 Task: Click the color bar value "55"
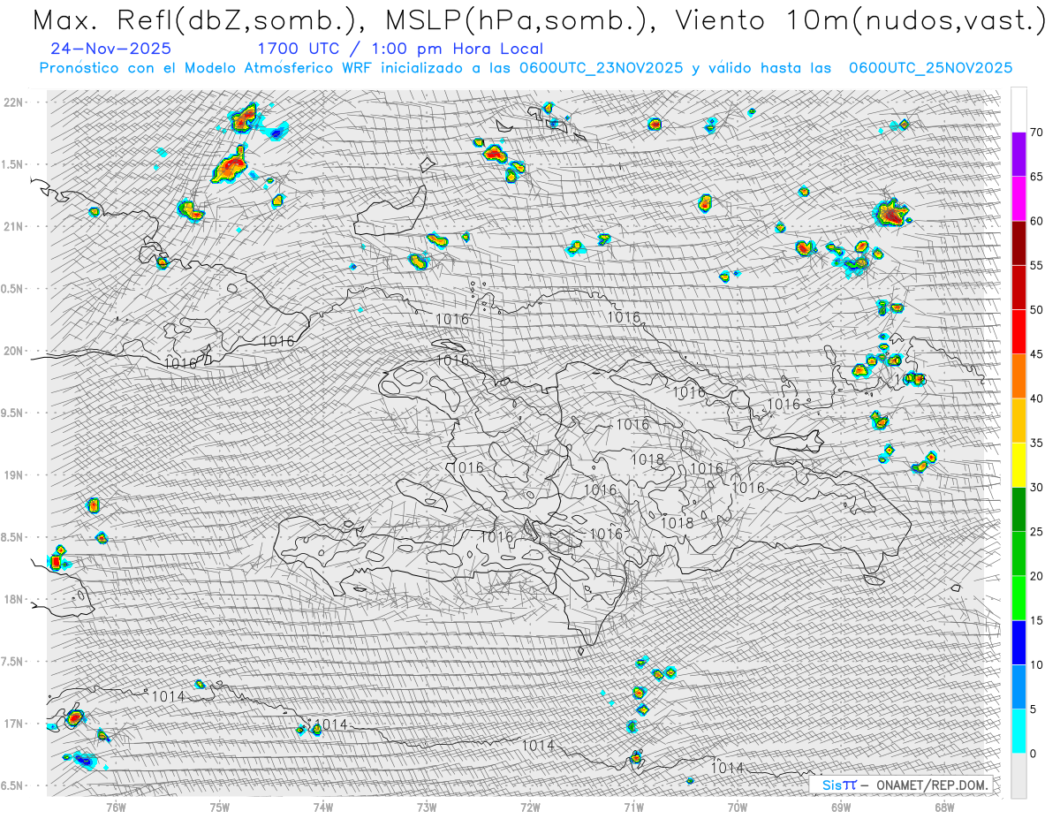click(x=1036, y=265)
